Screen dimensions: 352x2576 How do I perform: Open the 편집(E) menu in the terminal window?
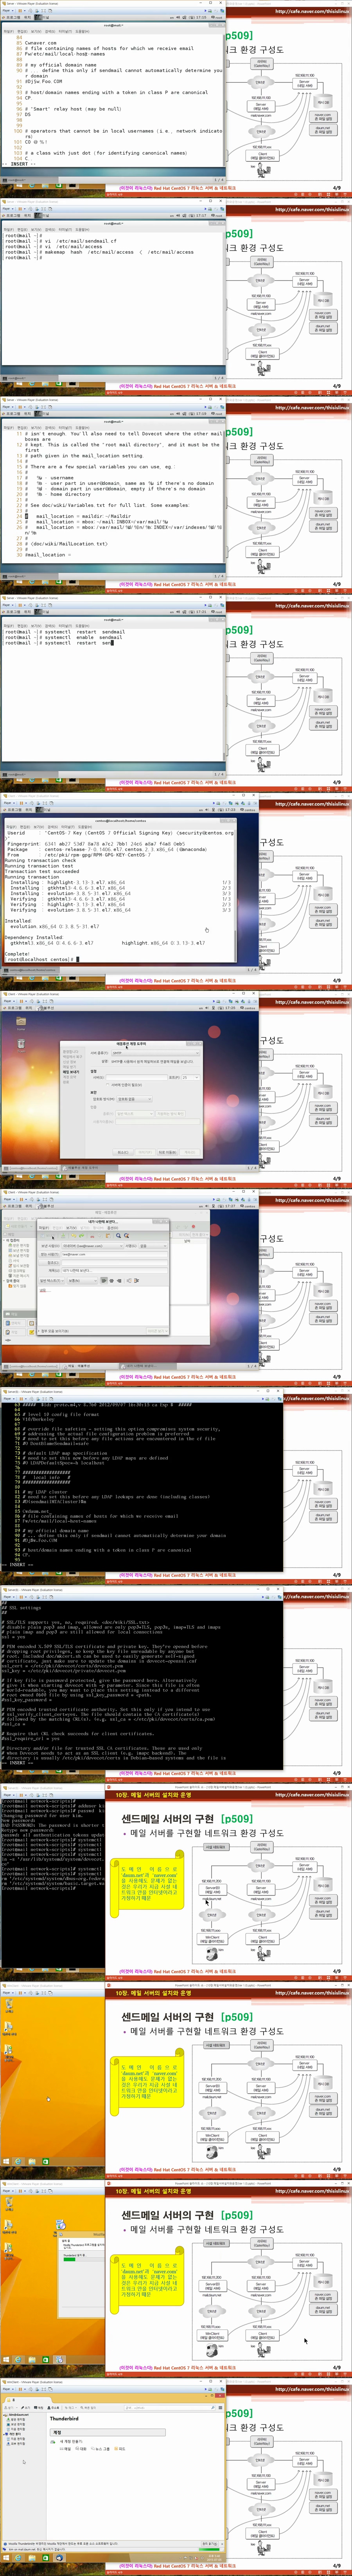click(22, 31)
